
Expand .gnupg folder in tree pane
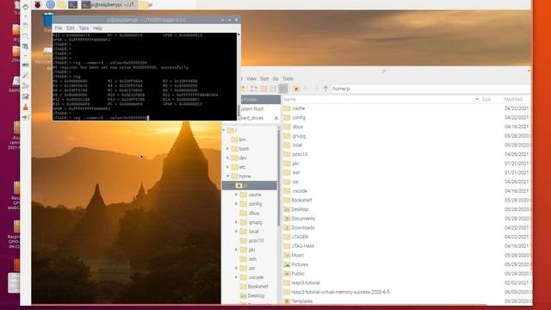tap(236, 222)
